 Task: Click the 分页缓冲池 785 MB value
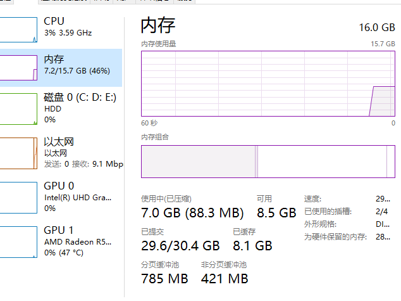tap(164, 278)
